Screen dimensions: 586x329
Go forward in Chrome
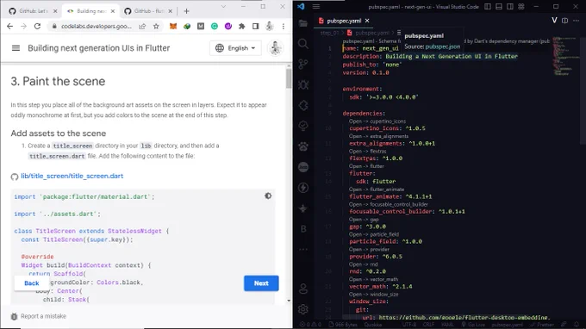pos(23,26)
